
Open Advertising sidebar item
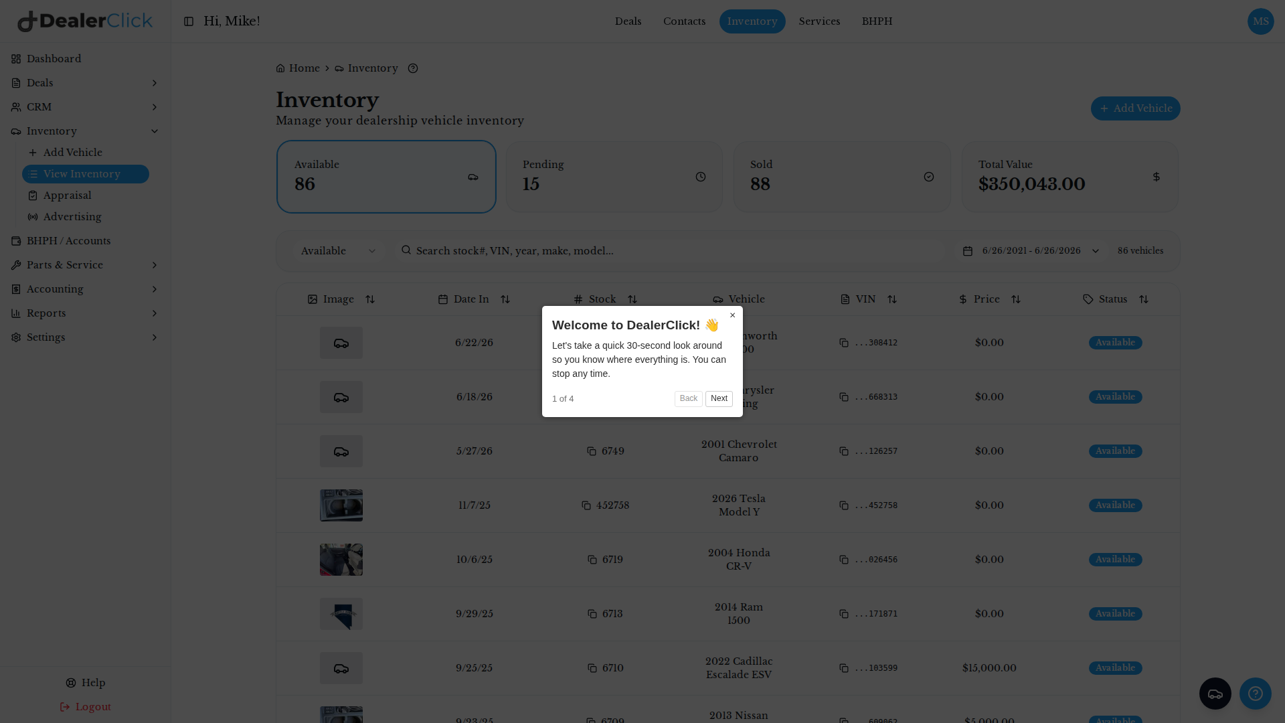click(86, 217)
